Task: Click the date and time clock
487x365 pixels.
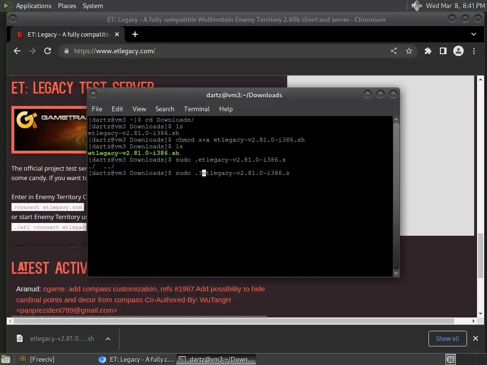Action: click(455, 6)
